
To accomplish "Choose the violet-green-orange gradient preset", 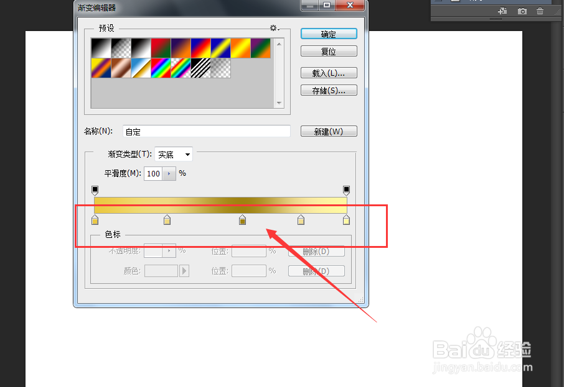I will click(x=260, y=48).
